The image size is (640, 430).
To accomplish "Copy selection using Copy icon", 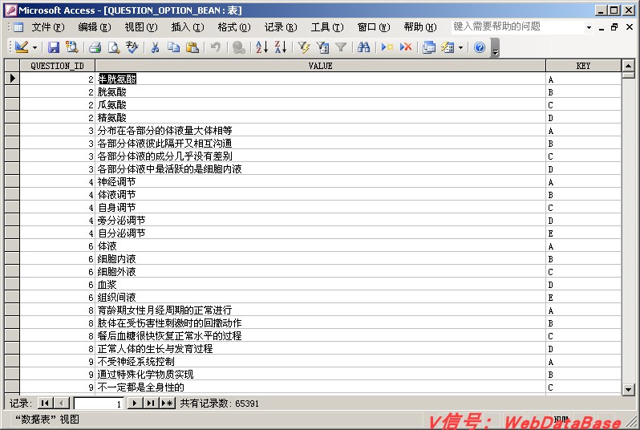I will coord(173,47).
